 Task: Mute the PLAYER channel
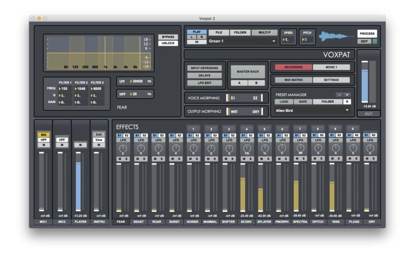[x=80, y=145]
